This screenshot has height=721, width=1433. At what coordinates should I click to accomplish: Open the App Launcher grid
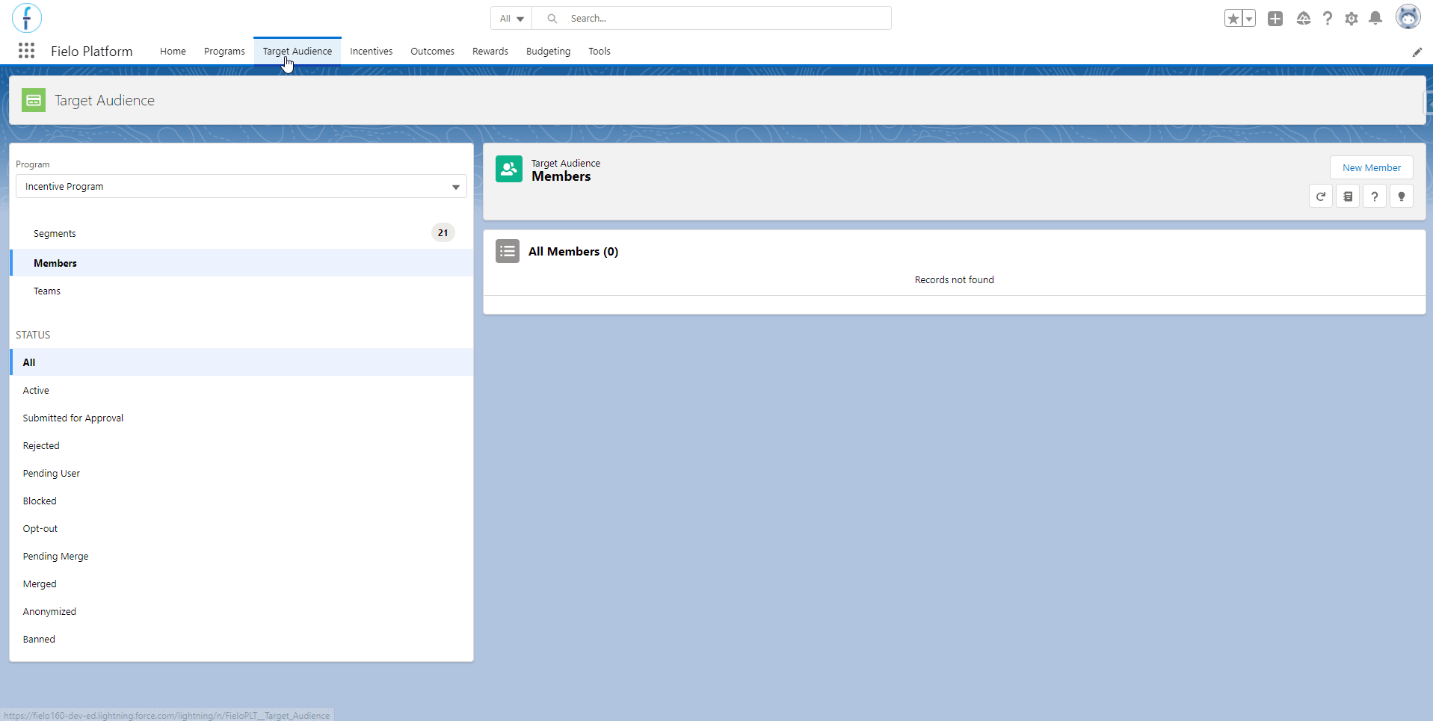tap(27, 51)
